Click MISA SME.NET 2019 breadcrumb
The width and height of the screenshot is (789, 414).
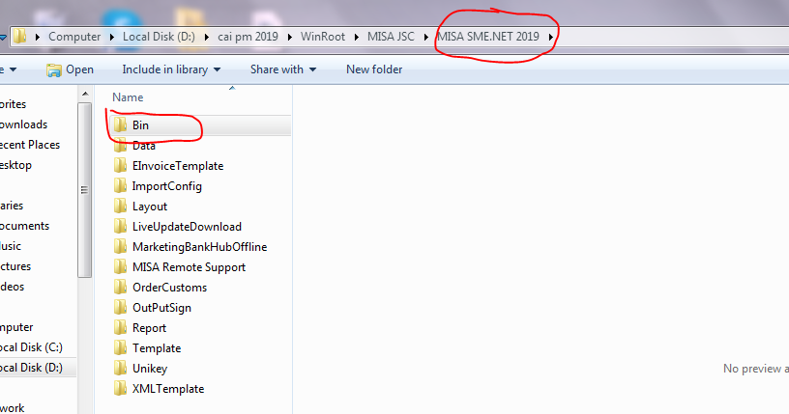[488, 37]
